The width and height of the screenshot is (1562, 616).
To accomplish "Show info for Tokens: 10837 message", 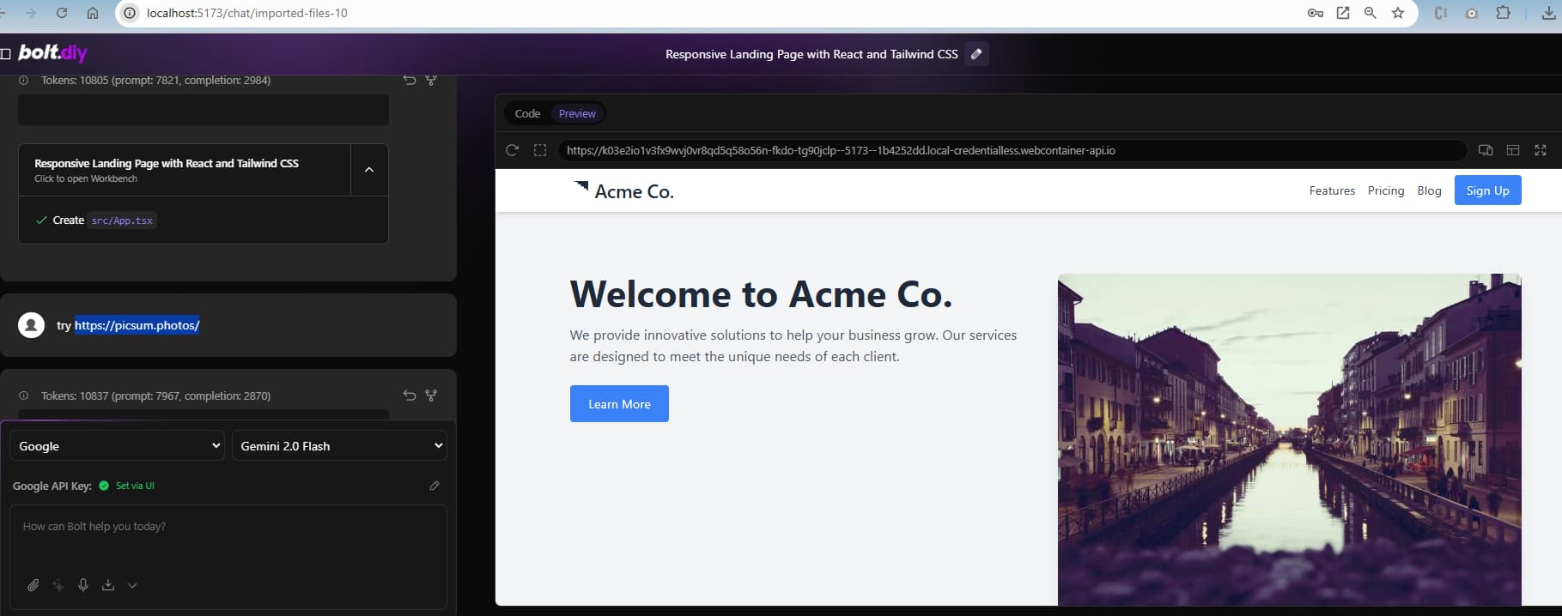I will tap(24, 396).
